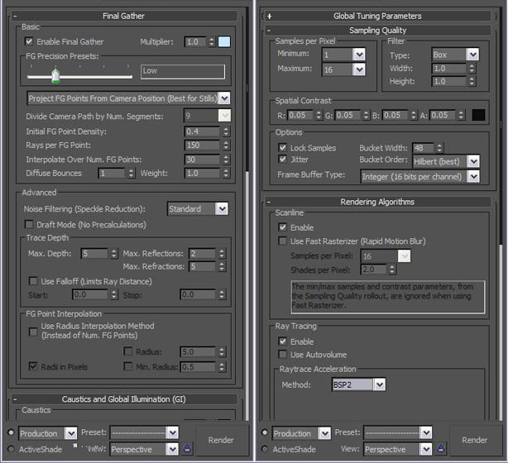Viewport: 508px width, 463px height.
Task: Check the Min. Radius checkbox
Action: coord(128,366)
